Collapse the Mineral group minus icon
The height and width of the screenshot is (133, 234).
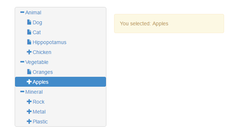click(x=22, y=91)
